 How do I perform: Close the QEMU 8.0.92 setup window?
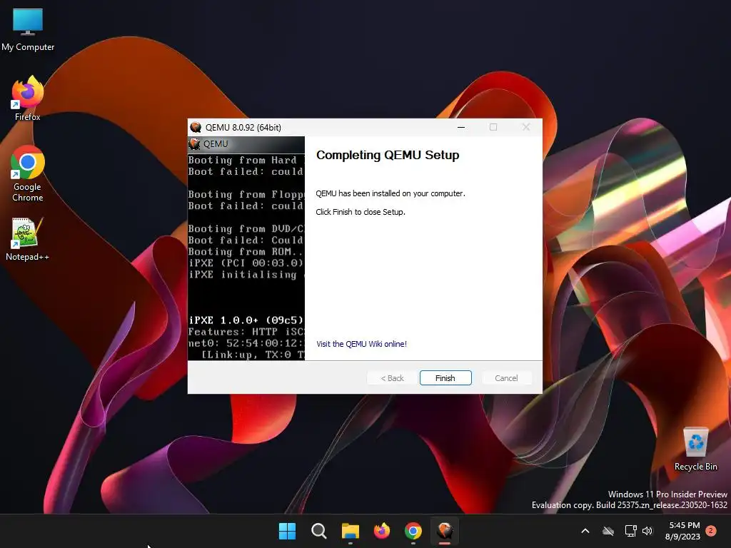(x=526, y=127)
